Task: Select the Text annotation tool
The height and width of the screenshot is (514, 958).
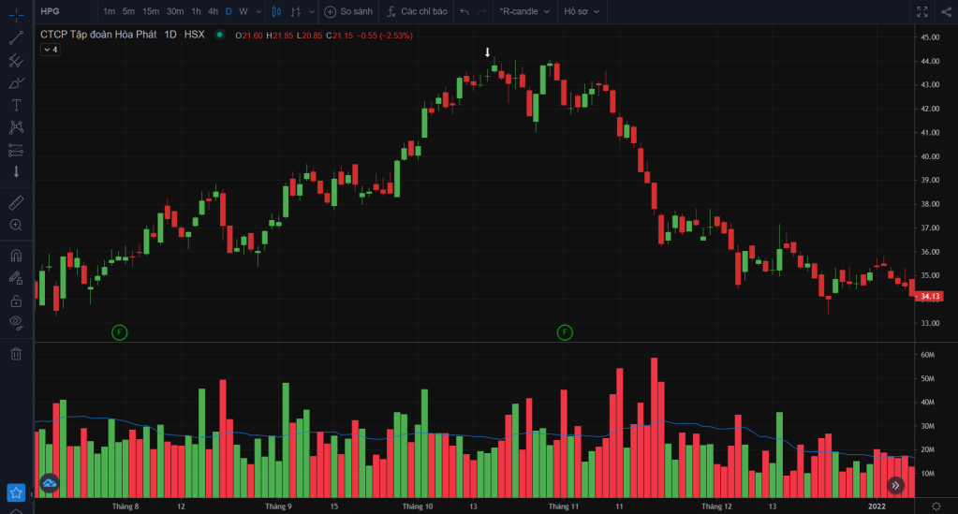Action: [x=16, y=105]
